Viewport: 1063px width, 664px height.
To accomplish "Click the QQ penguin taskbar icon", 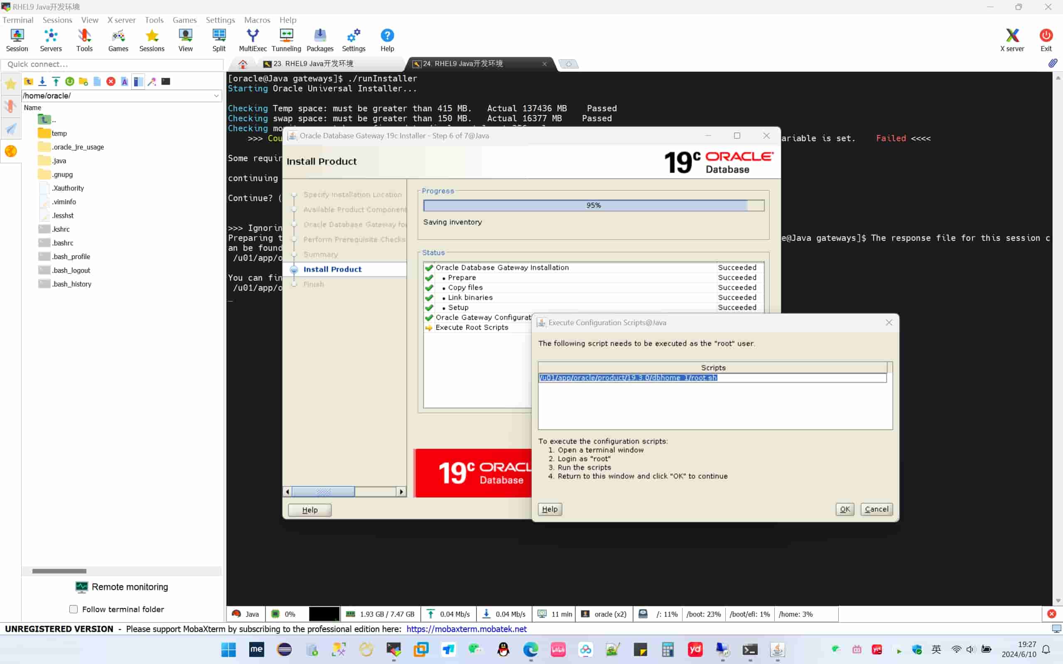I will (x=503, y=649).
